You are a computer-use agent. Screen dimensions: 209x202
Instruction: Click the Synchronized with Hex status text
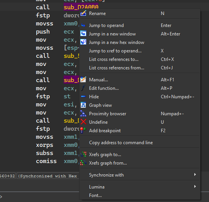(x=47, y=176)
